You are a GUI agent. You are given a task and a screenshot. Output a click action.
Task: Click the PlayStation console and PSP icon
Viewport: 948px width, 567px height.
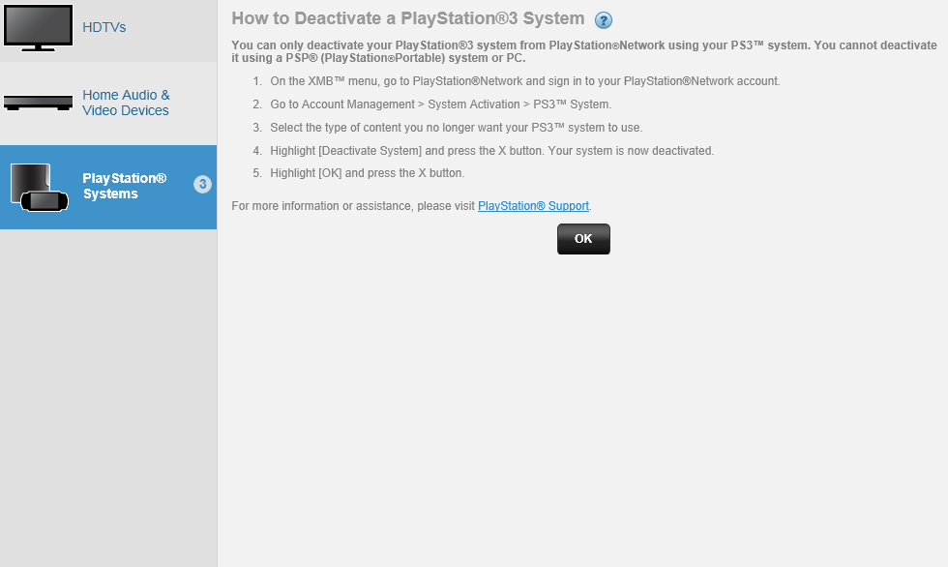40,188
